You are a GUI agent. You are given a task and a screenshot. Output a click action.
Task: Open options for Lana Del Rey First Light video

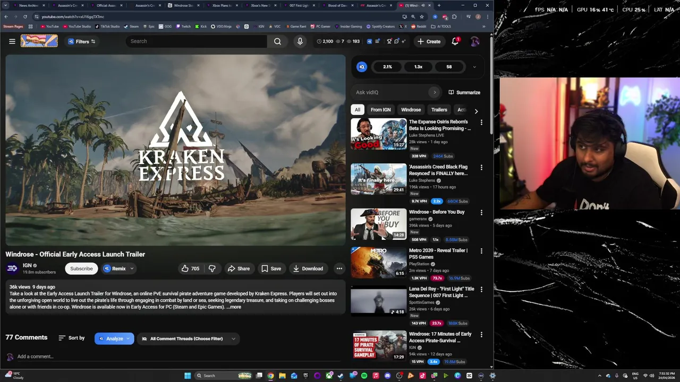point(481,290)
